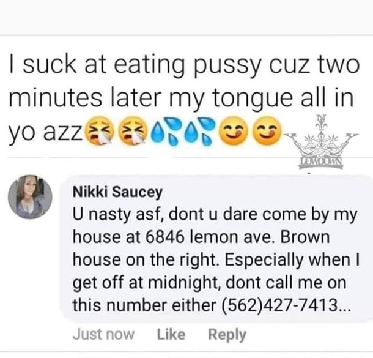Click the 'yo azz' text before the emojis
Screen dimensions: 373x358
point(46,132)
